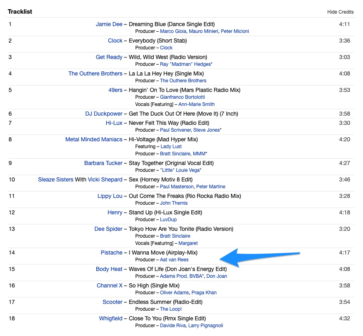
Task: Open the MMM producer link
Action: point(199,154)
